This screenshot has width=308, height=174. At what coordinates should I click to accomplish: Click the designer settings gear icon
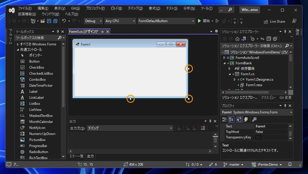216,31
